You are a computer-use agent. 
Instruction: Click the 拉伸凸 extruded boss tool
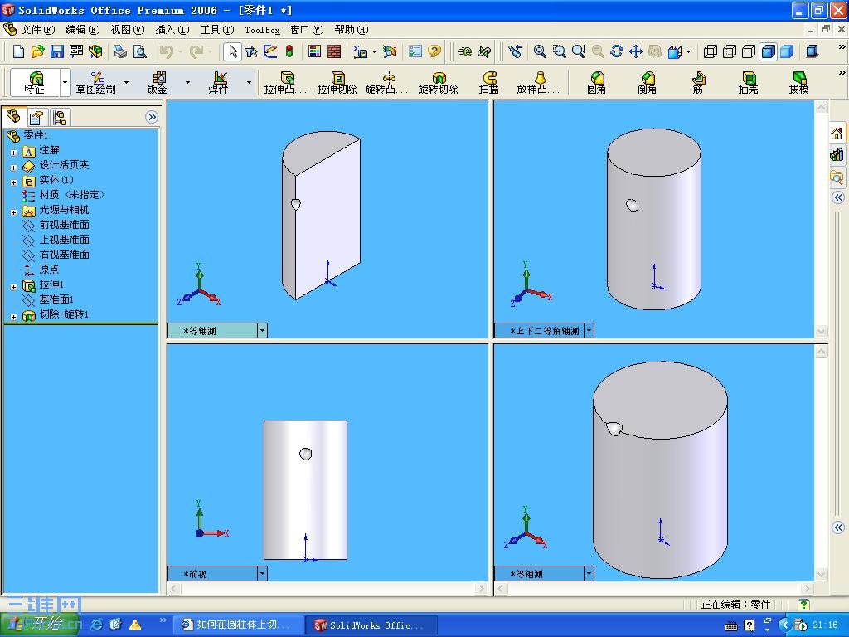pos(285,82)
